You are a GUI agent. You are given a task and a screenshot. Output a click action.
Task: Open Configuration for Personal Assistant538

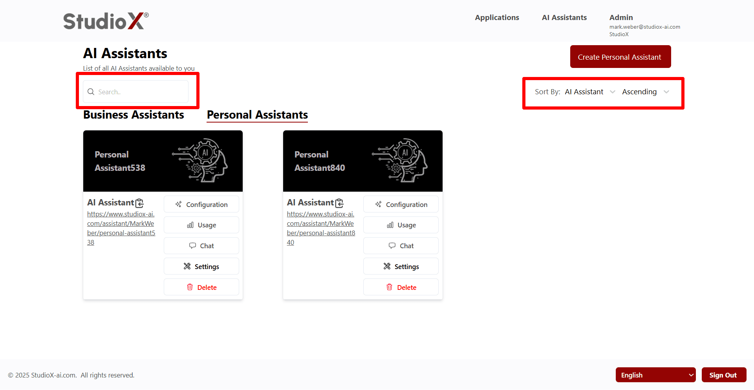[x=201, y=204]
